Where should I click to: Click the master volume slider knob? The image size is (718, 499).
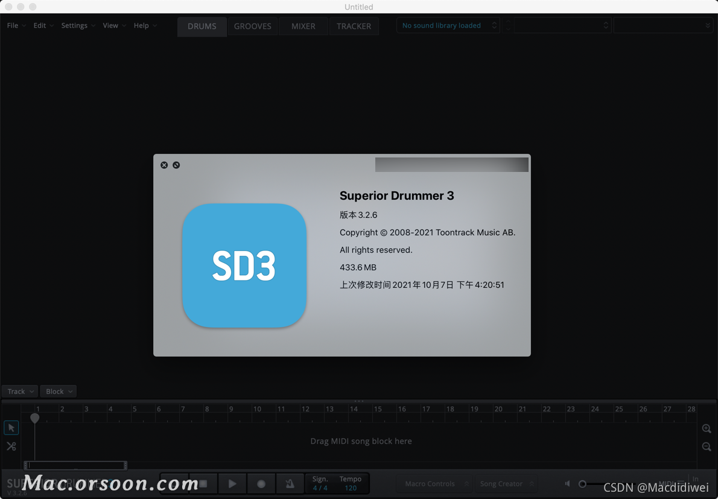click(582, 484)
